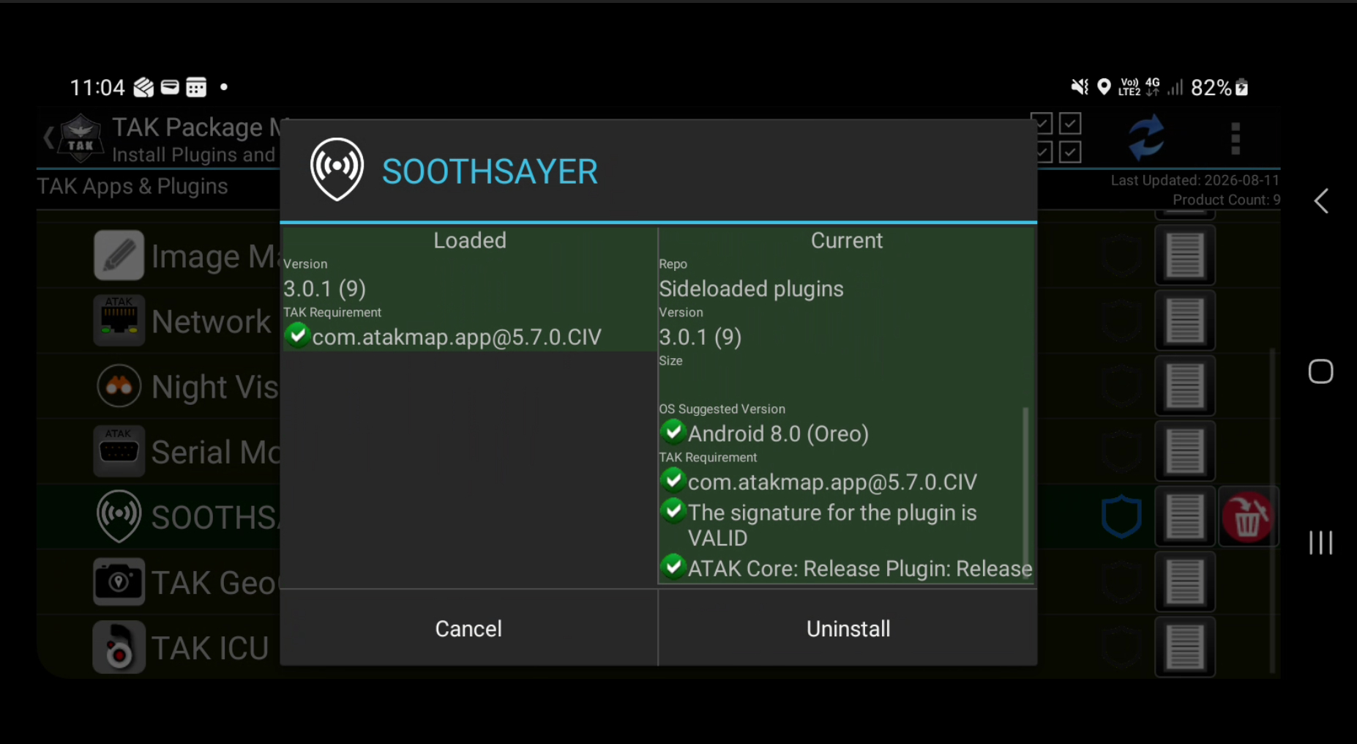The width and height of the screenshot is (1357, 744).
Task: Open details list icon for Night Vision row
Action: click(1185, 386)
